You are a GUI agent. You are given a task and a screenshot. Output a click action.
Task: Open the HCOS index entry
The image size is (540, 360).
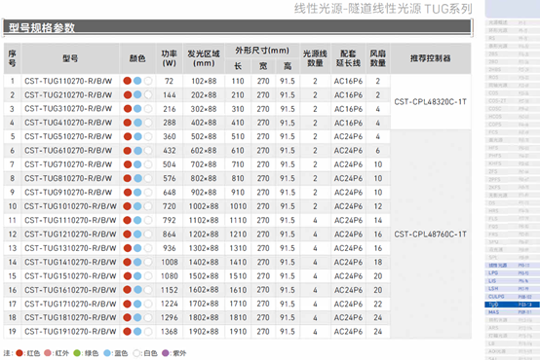coord(512,117)
